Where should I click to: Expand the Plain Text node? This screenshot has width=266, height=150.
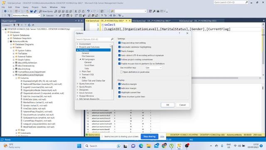click(x=80, y=72)
